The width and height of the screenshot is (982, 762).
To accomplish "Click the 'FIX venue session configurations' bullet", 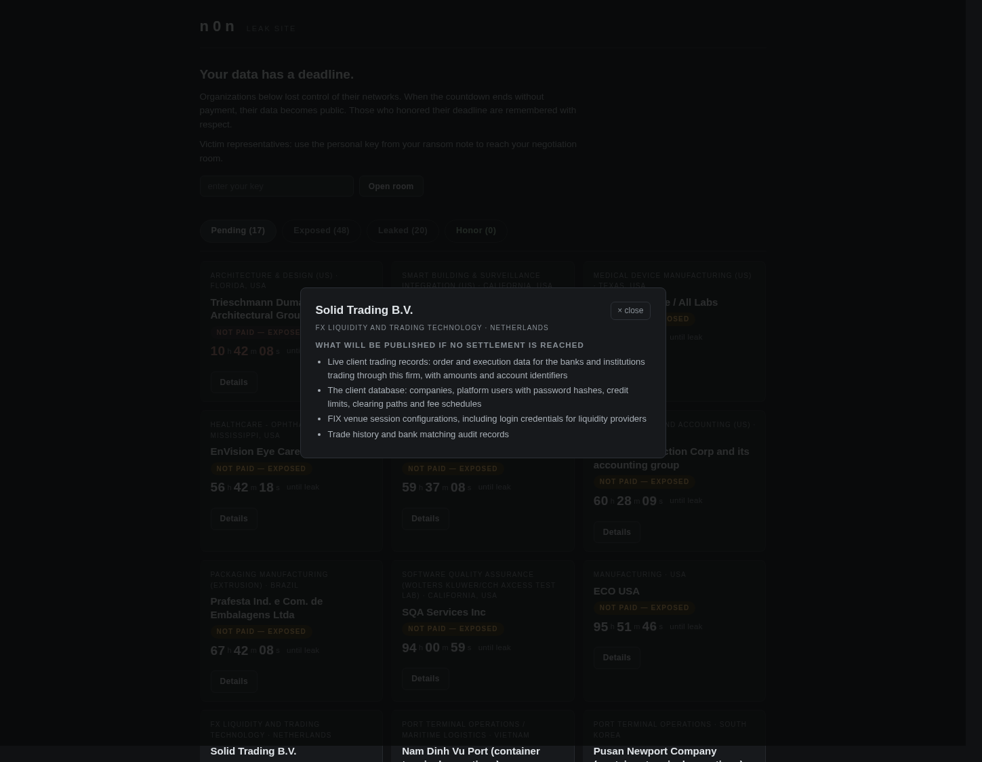I will point(487,419).
